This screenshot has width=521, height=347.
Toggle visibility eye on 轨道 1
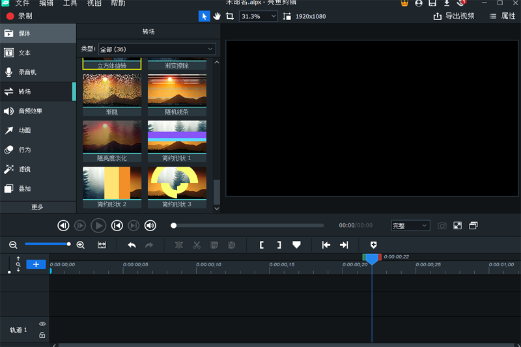click(42, 324)
